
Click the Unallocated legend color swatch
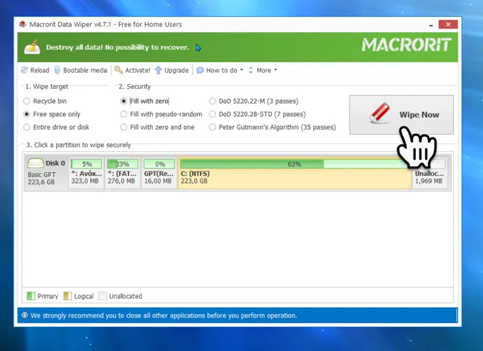pyautogui.click(x=103, y=296)
